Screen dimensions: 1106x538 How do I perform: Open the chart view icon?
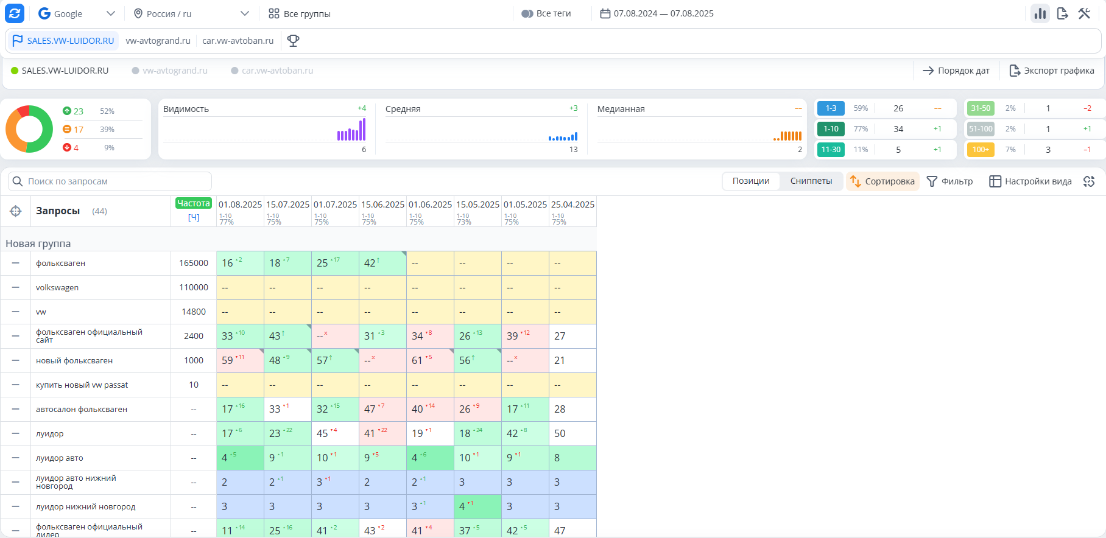[1040, 13]
